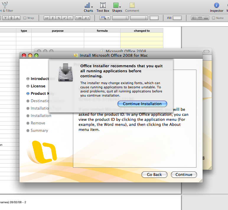Click the 'changed to' column header
The image size is (228, 210).
tap(142, 31)
